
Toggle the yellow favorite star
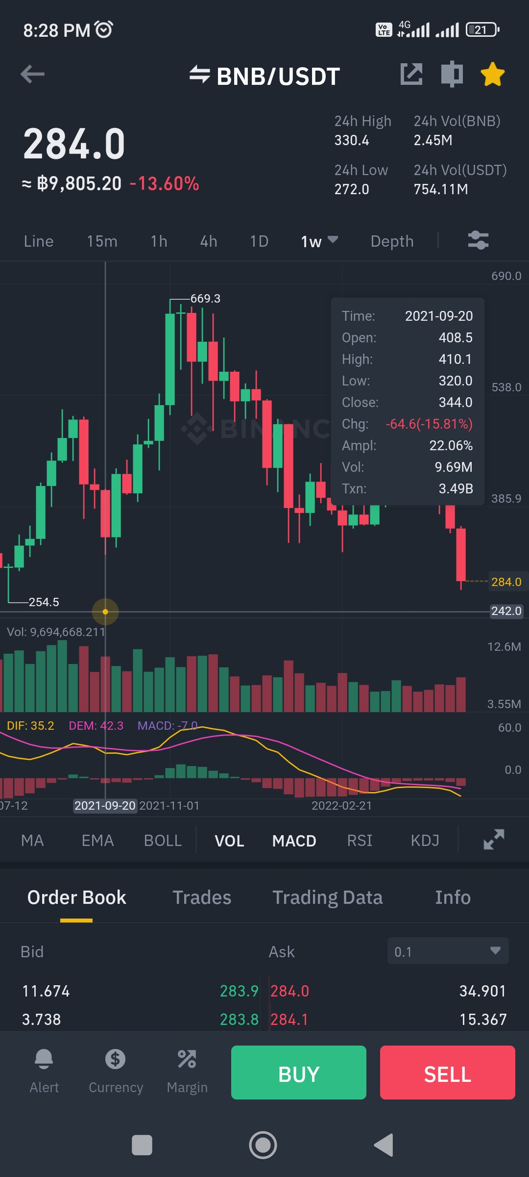point(492,75)
